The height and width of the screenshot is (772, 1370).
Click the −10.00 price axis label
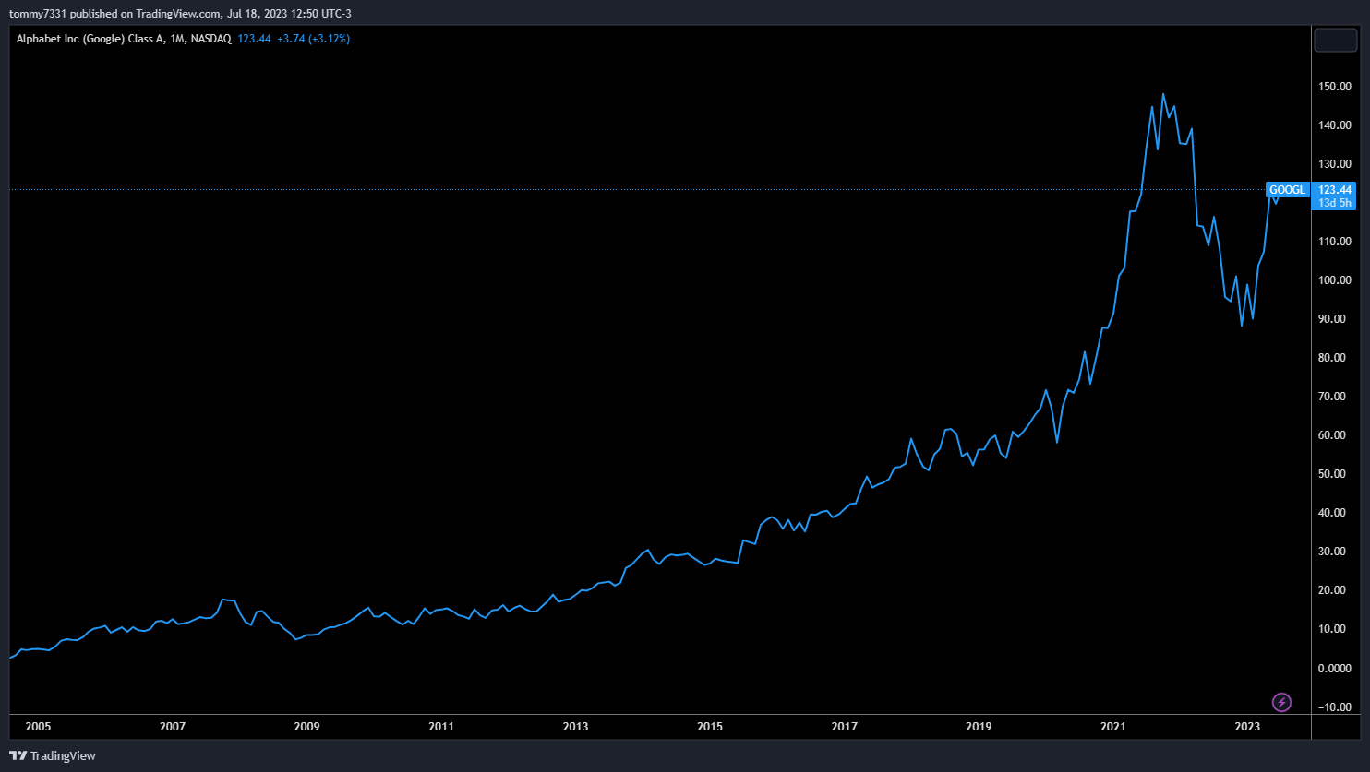[x=1335, y=707]
